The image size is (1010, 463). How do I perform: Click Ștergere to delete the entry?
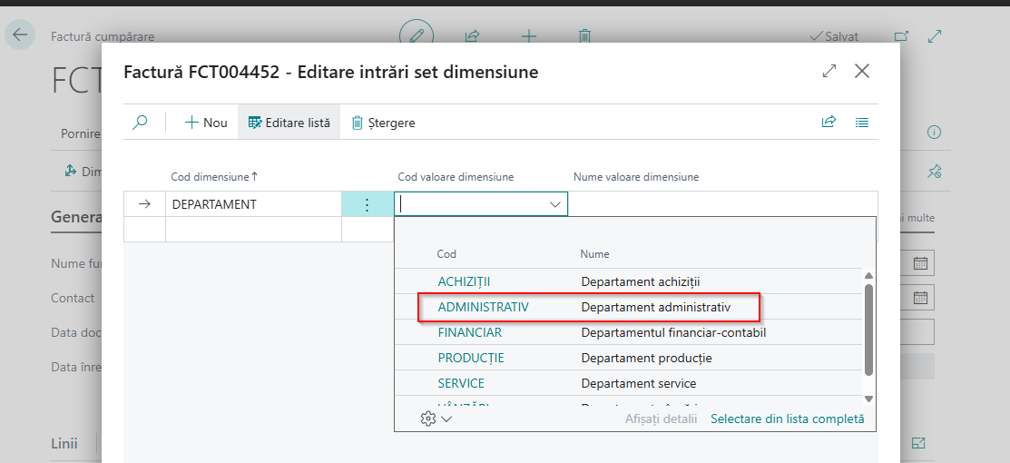(x=383, y=123)
